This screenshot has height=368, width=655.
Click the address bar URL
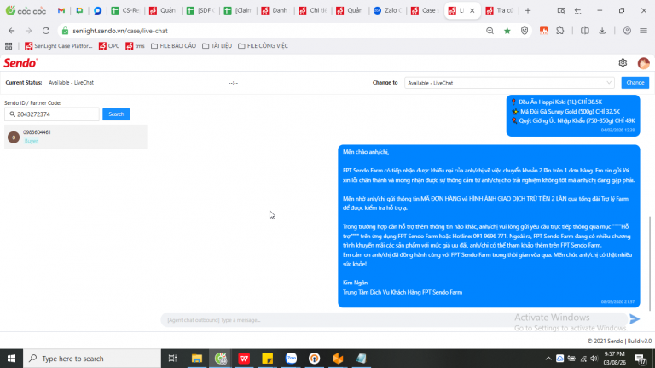pyautogui.click(x=120, y=31)
